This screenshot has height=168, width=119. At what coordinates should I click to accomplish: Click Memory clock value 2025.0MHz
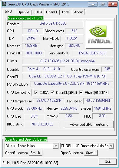[69, 109]
